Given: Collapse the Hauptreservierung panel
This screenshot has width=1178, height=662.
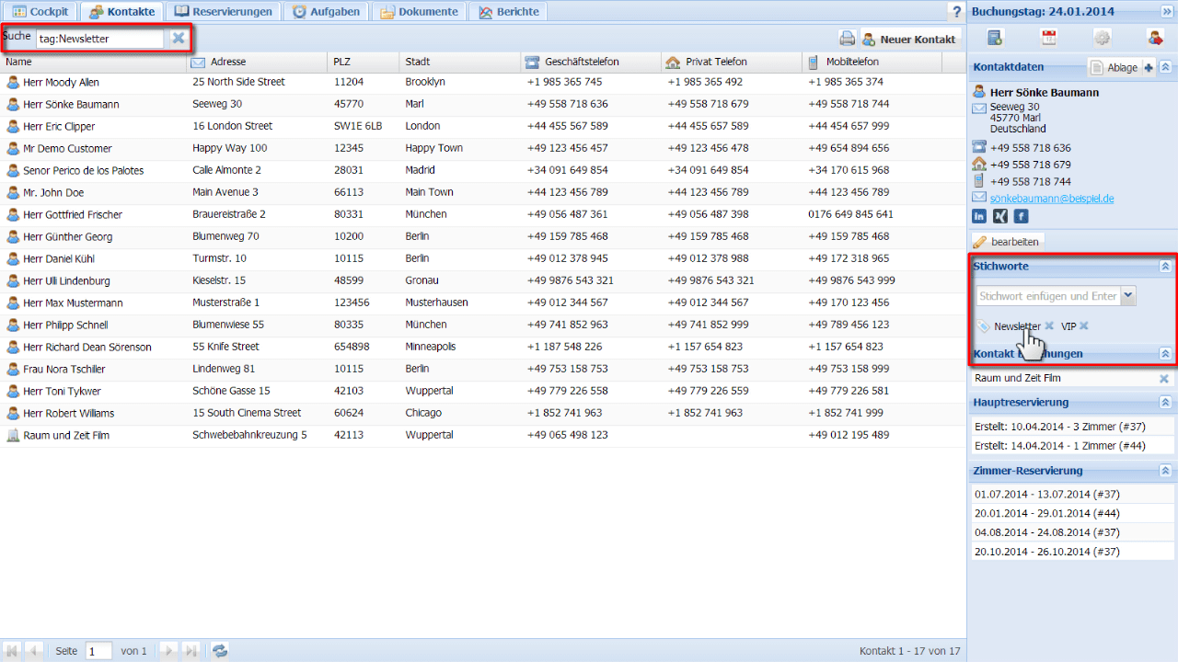Looking at the screenshot, I should coord(1165,402).
